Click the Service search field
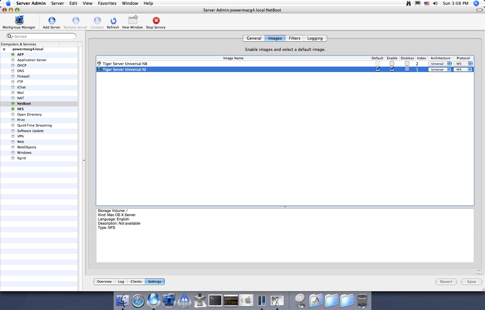The image size is (485, 310). [41, 36]
